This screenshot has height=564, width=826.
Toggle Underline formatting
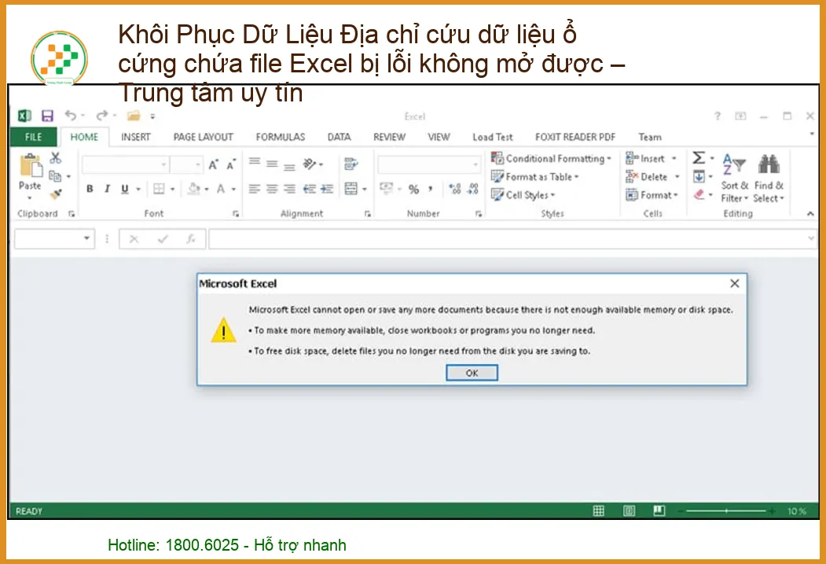tap(125, 189)
